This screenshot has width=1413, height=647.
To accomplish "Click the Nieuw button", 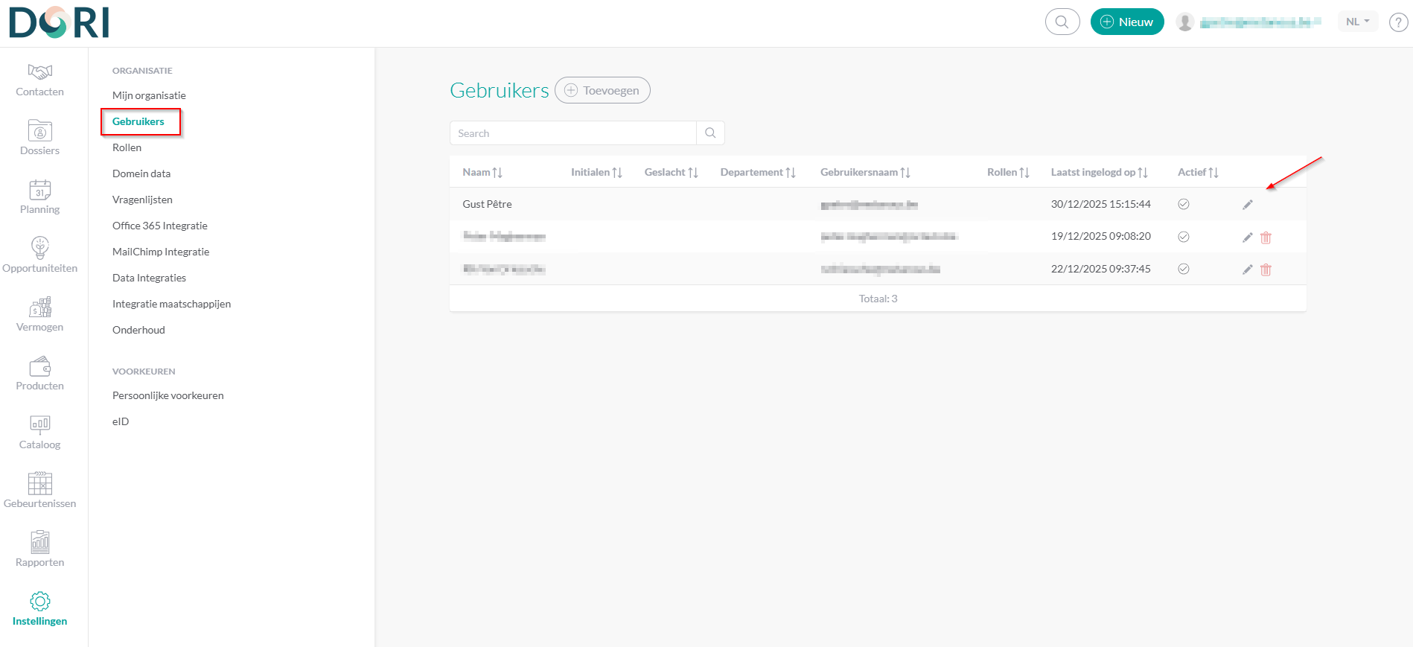I will [1126, 22].
